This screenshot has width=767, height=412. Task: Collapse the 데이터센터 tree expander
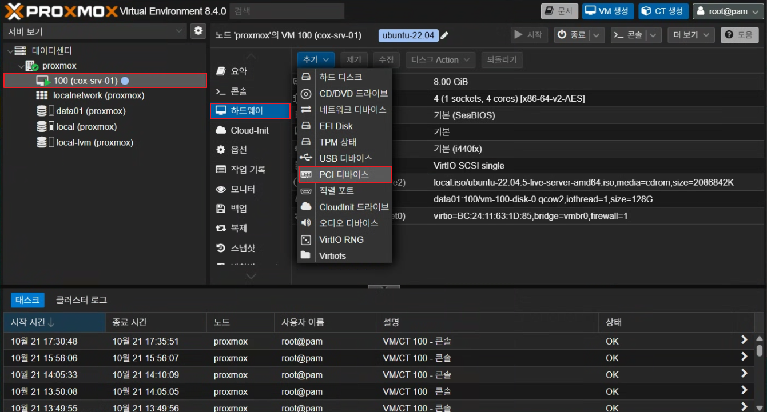tap(10, 51)
